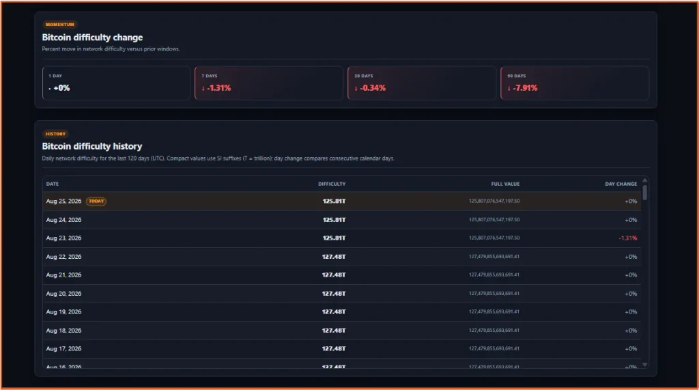Click the 'Bitcoin difficulty history' heading
Viewport: 699px width, 390px height.
click(x=92, y=146)
